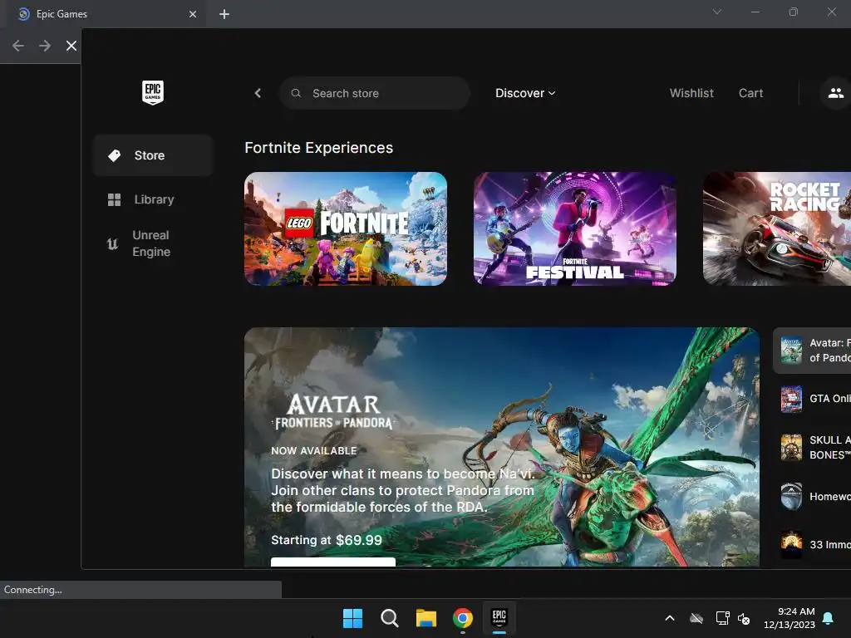Open the friends list icon

pyautogui.click(x=835, y=93)
